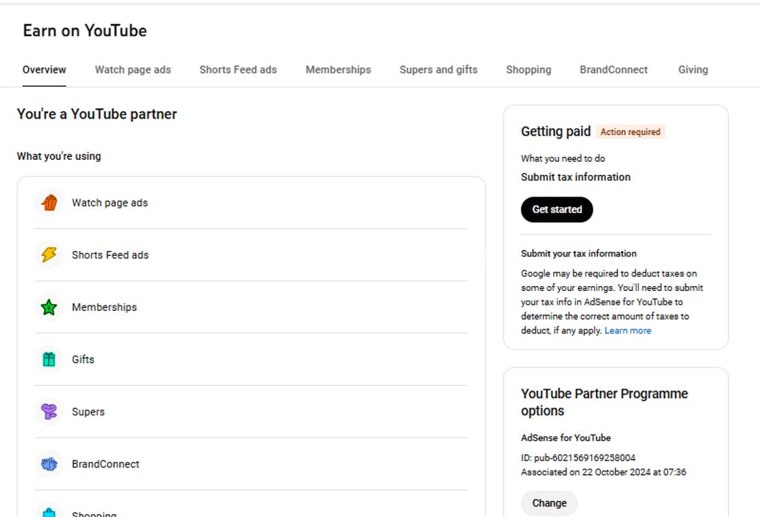Viewport: 760px width, 517px height.
Task: Click the pub-6021569169258004 ID text
Action: click(x=584, y=458)
